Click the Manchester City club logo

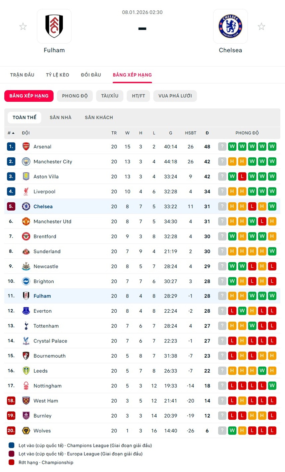[26, 162]
